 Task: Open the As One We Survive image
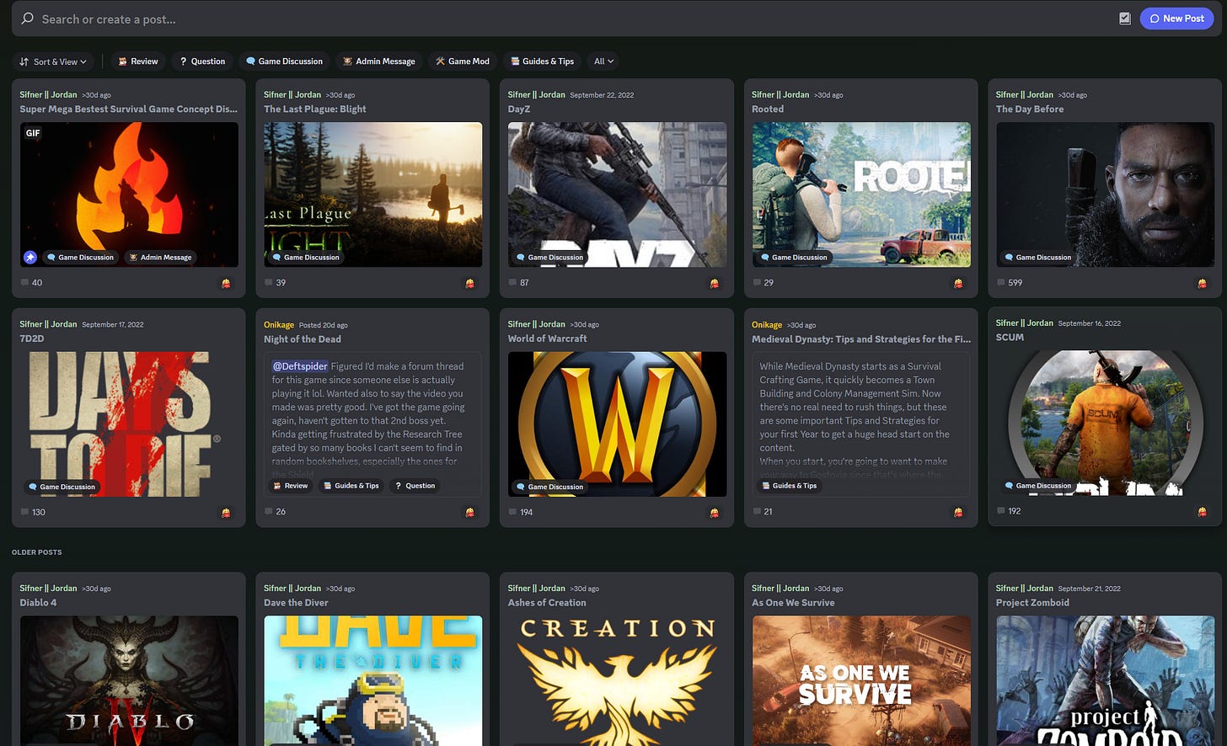click(861, 680)
